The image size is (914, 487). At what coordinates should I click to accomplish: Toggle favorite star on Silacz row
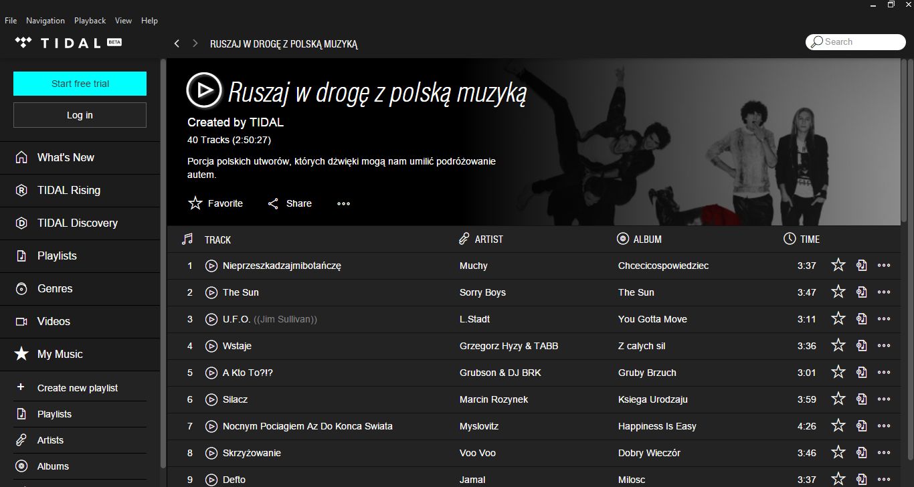(838, 399)
